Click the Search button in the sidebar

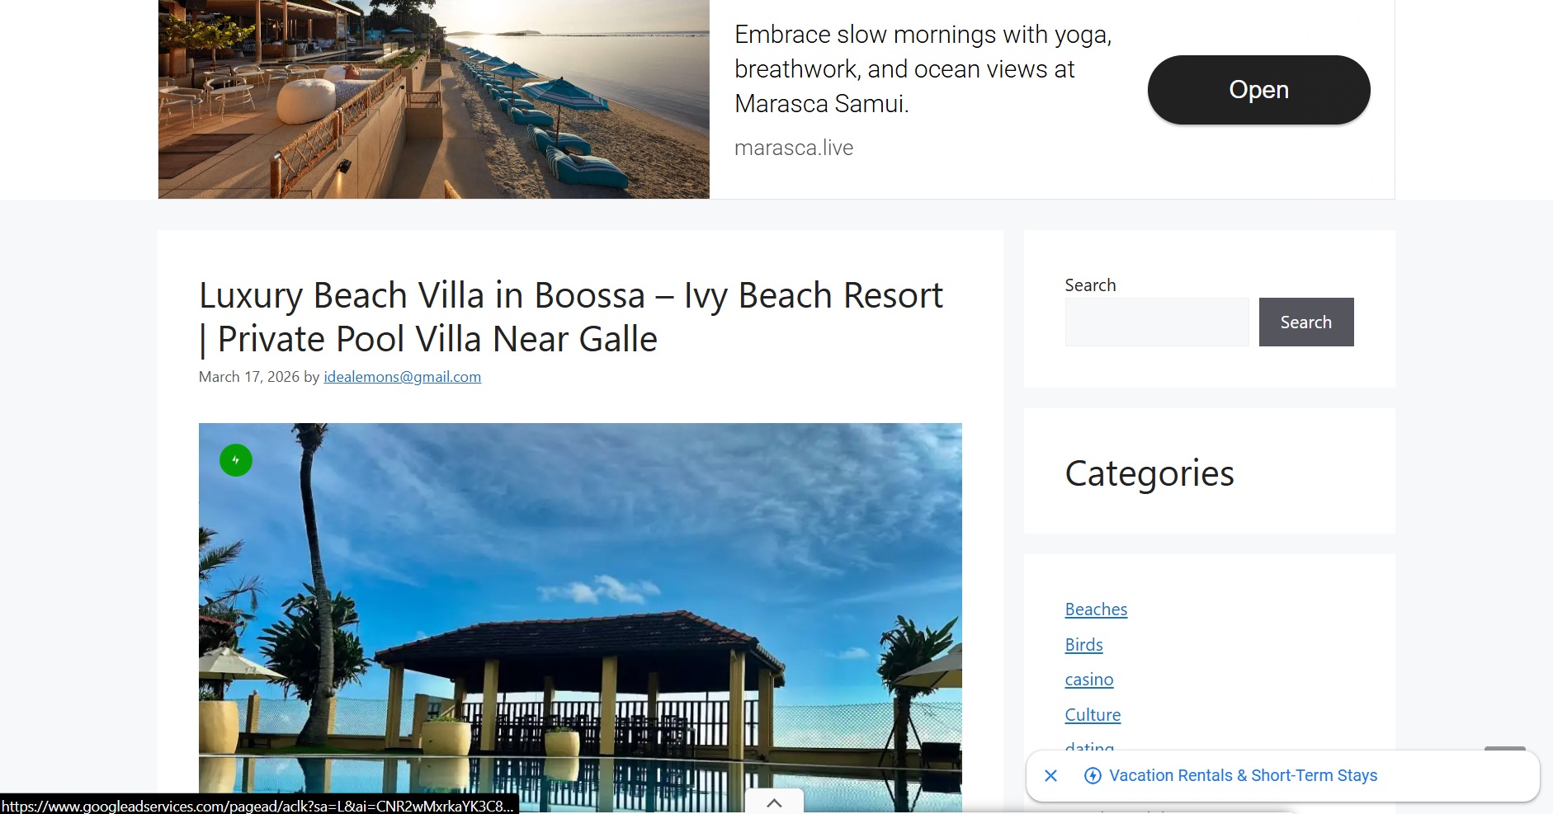(x=1305, y=322)
